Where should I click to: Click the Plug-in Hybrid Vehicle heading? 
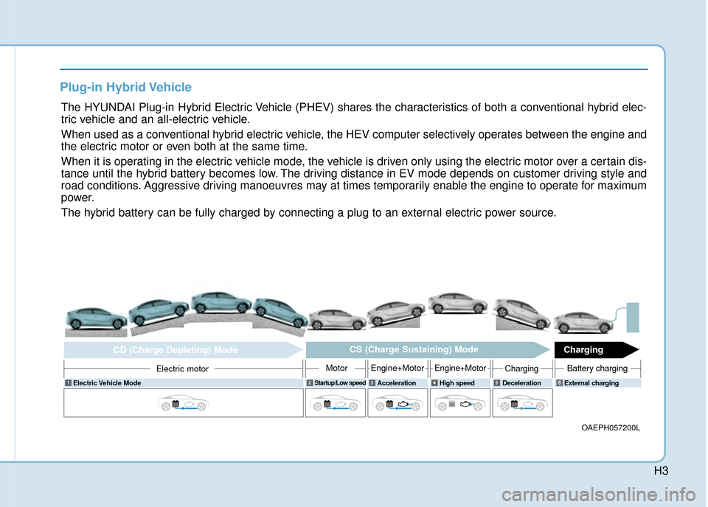125,87
